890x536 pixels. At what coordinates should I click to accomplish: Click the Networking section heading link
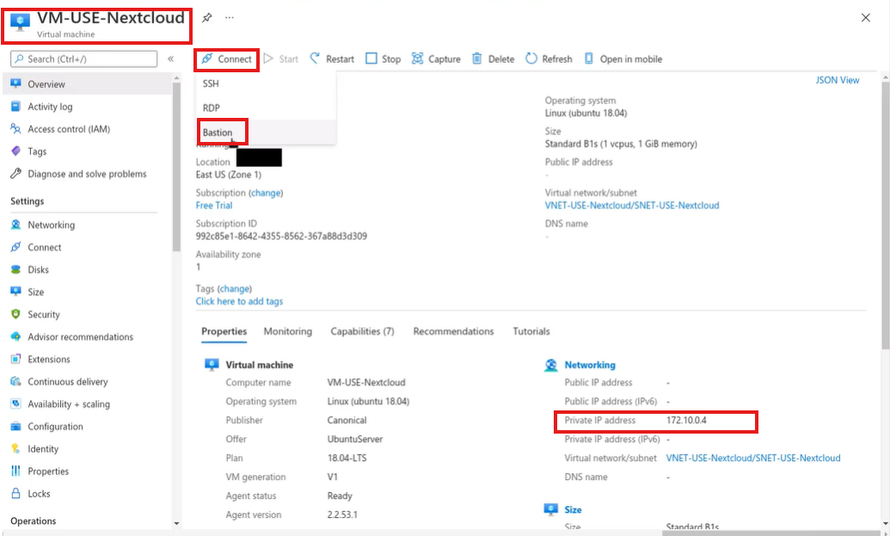(590, 365)
